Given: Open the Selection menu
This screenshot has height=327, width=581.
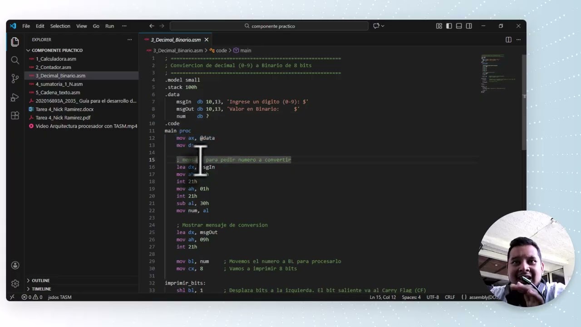Looking at the screenshot, I should (60, 26).
